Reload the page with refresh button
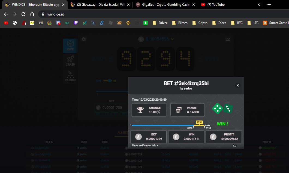The image size is (289, 173). point(23,14)
